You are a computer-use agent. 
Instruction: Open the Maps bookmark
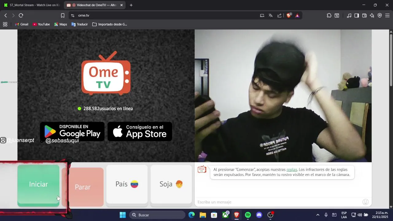tap(60, 24)
